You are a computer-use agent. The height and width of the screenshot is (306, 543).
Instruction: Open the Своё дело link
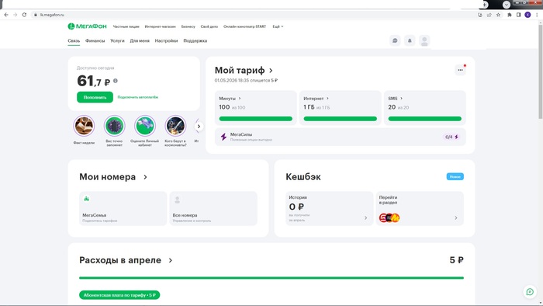(209, 26)
